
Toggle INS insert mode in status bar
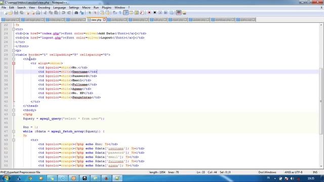pyautogui.click(x=315, y=172)
